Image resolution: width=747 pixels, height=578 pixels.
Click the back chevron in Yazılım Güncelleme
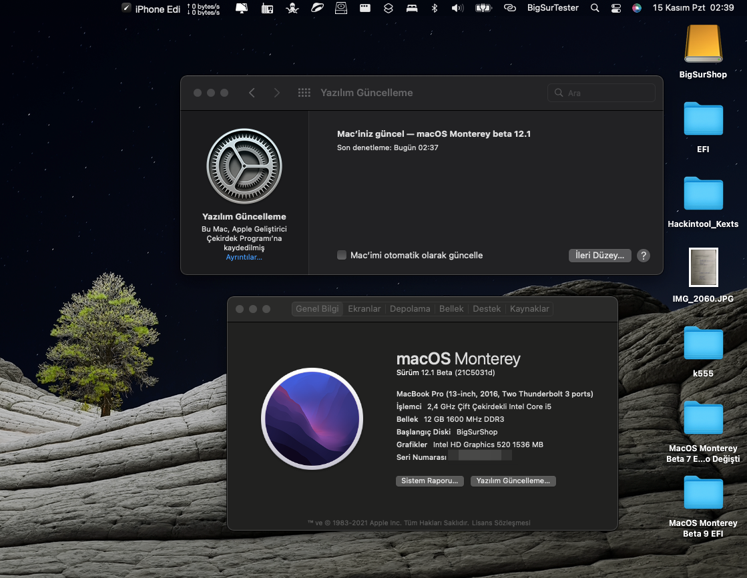(252, 93)
